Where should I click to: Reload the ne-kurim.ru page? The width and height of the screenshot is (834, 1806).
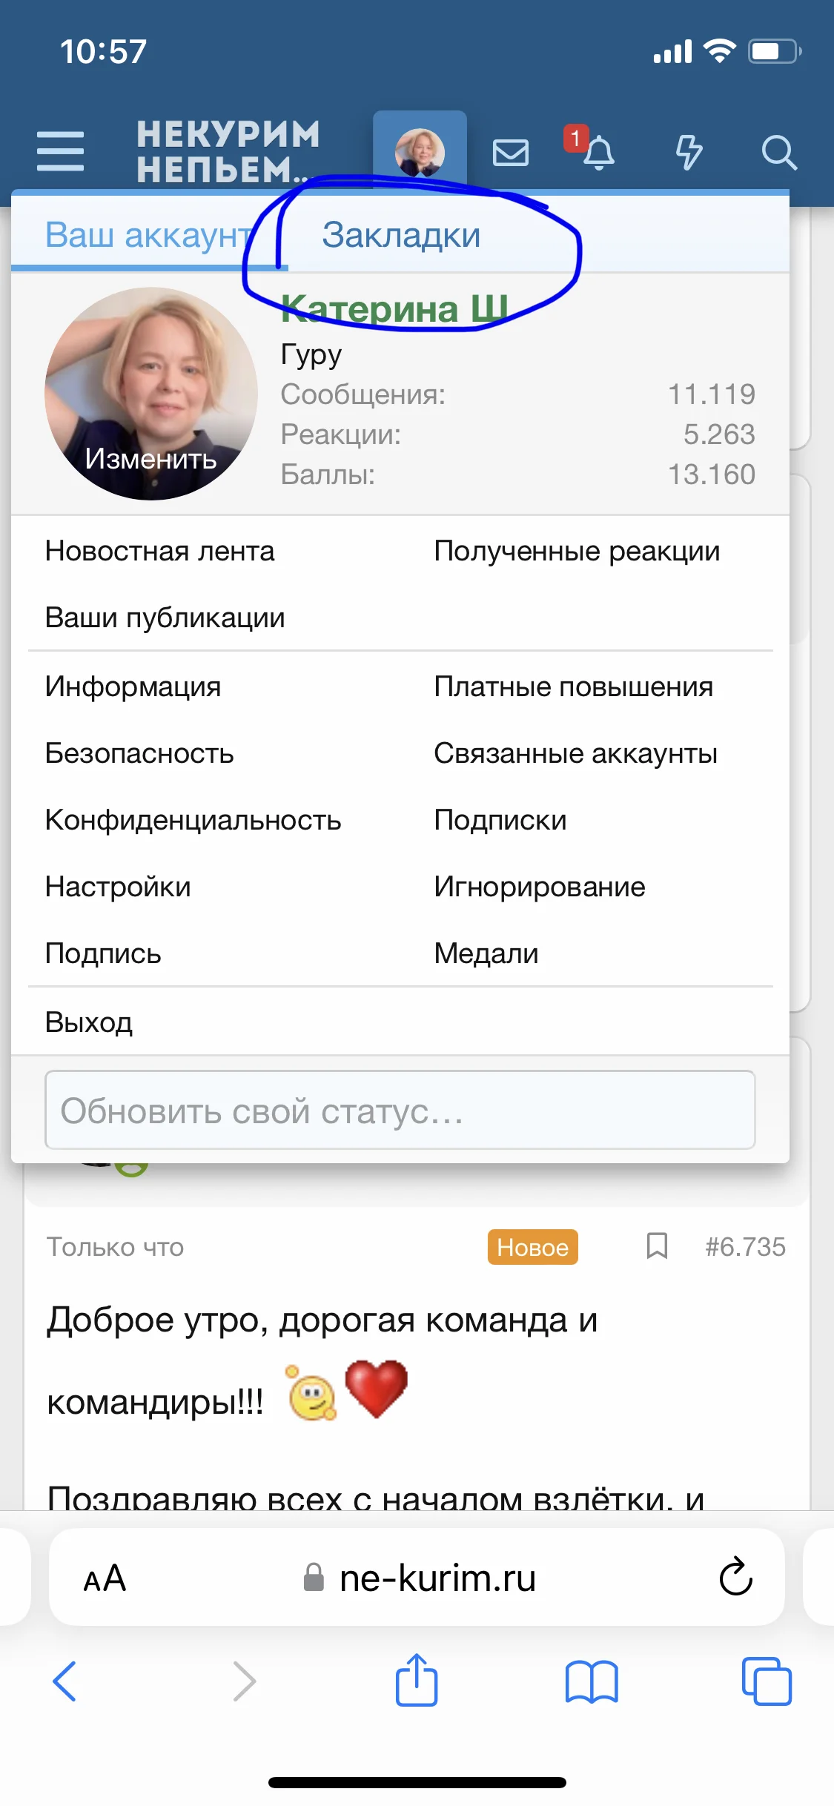(735, 1576)
